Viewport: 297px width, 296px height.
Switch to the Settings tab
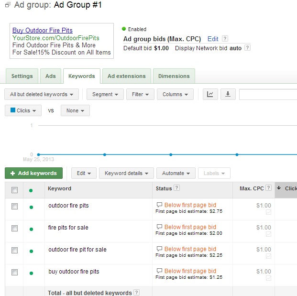[x=22, y=76]
